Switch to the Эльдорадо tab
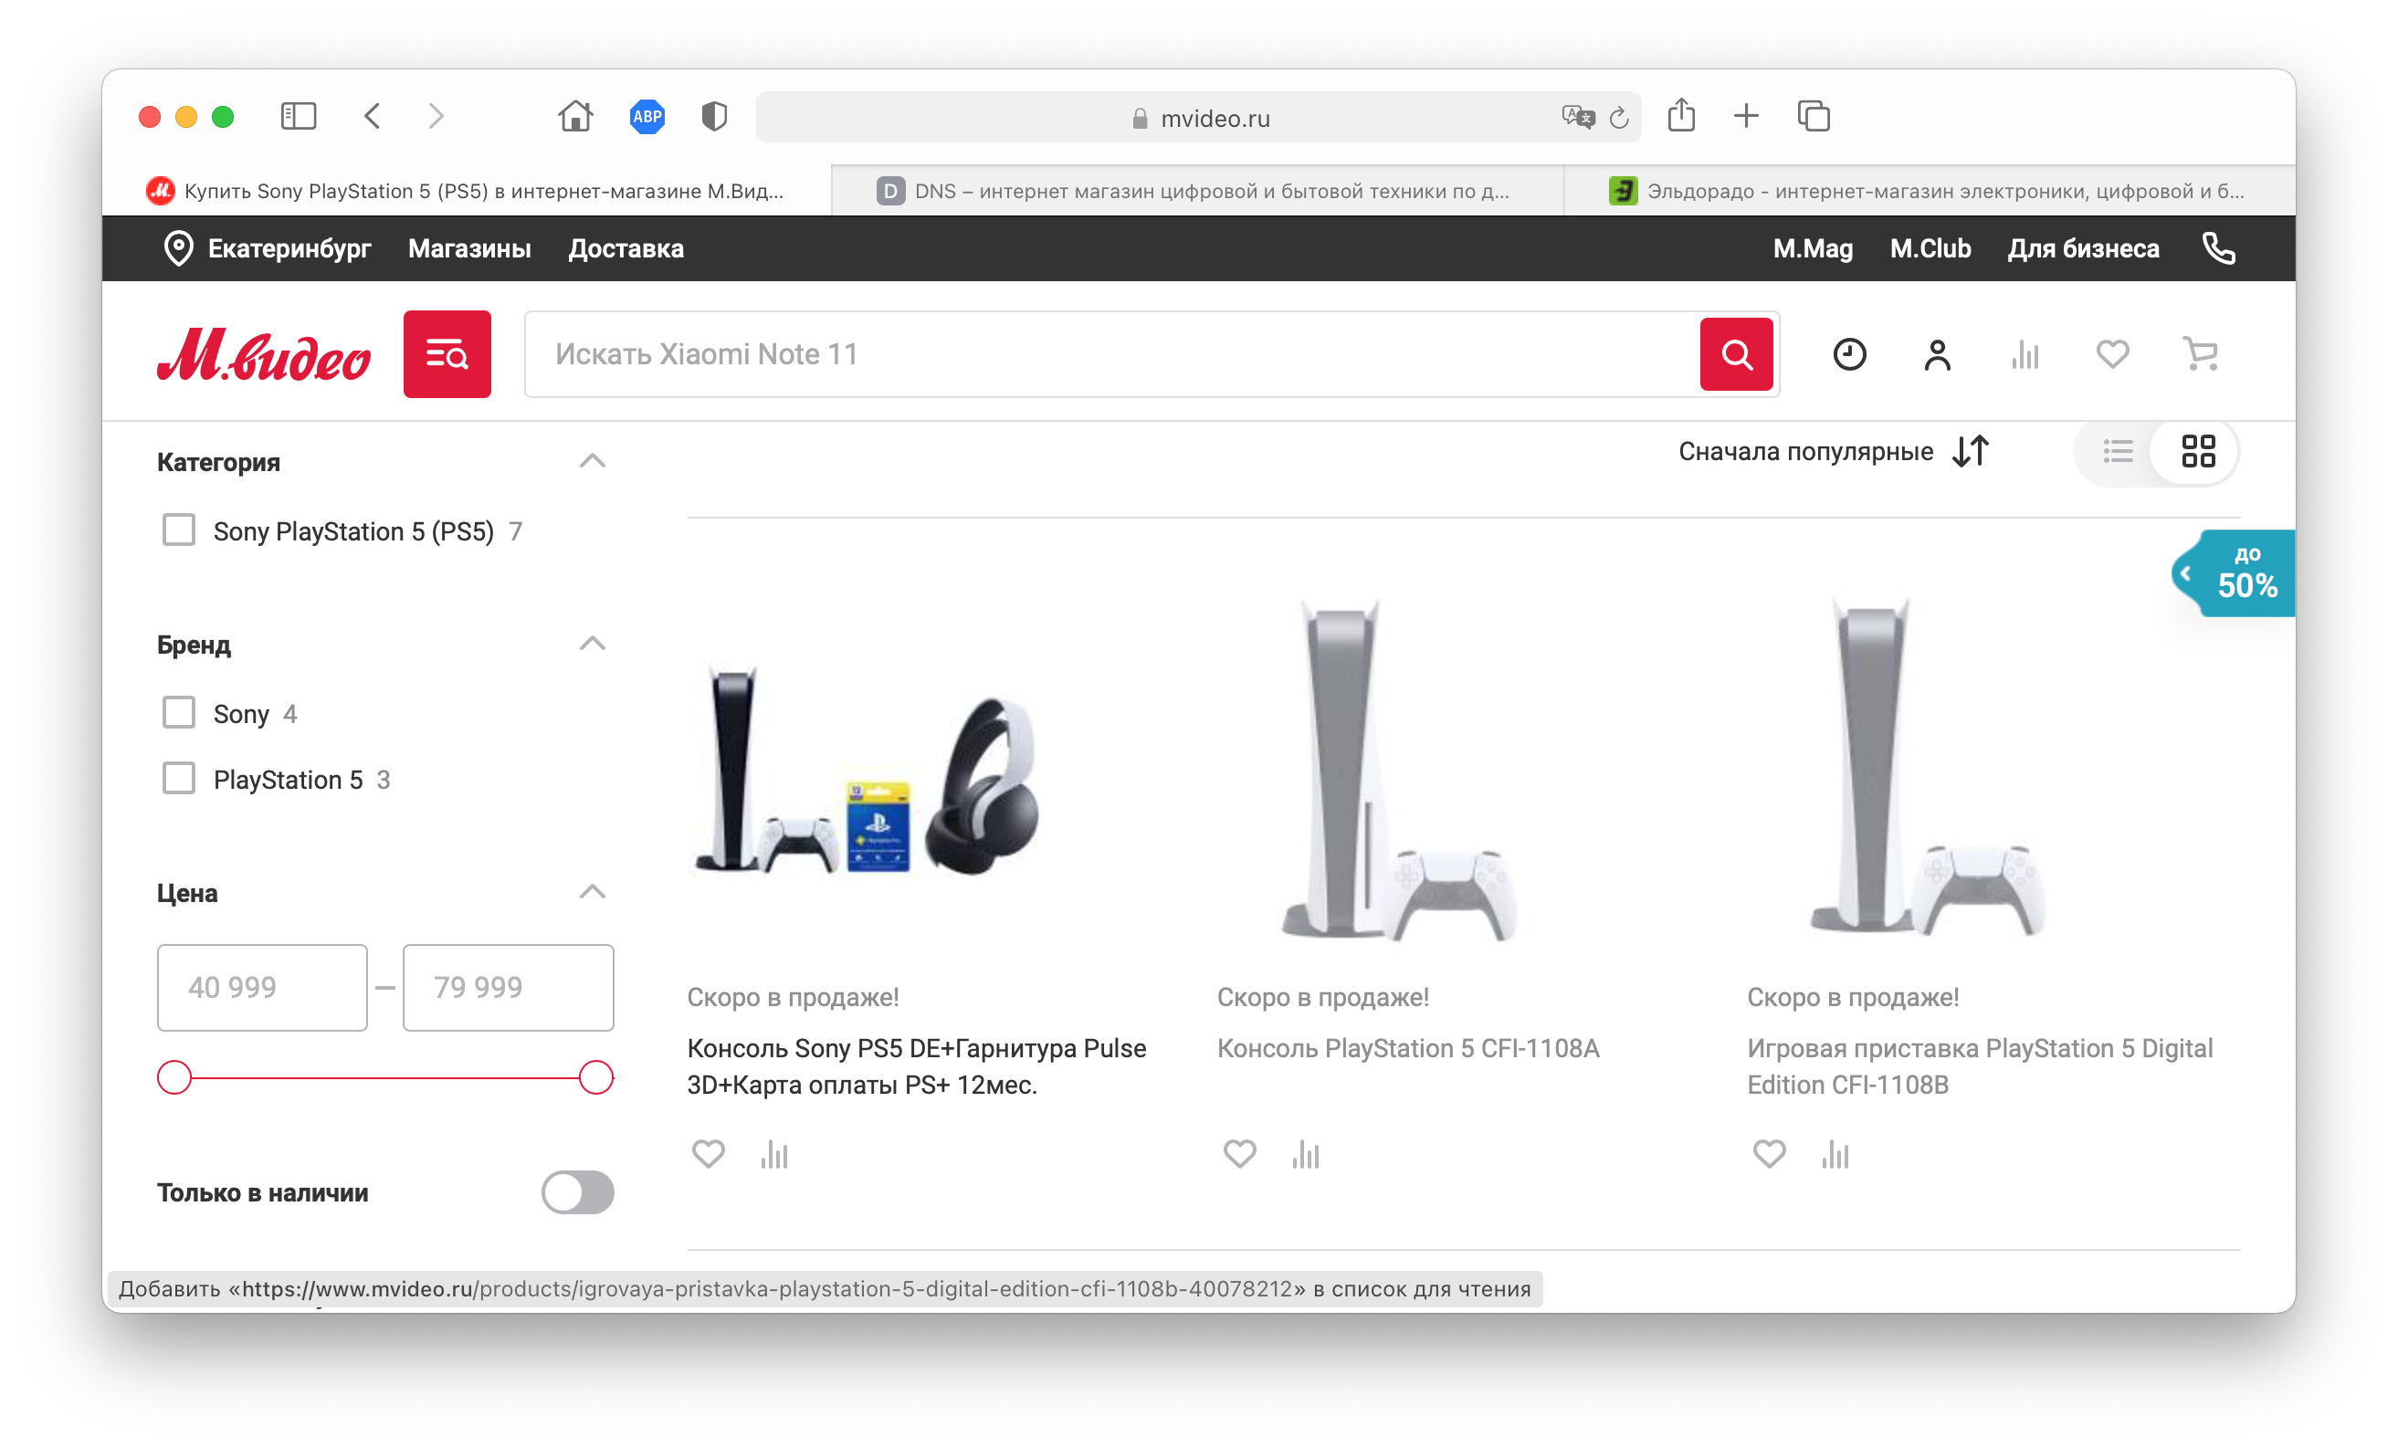2398x1448 pixels. (x=1929, y=191)
